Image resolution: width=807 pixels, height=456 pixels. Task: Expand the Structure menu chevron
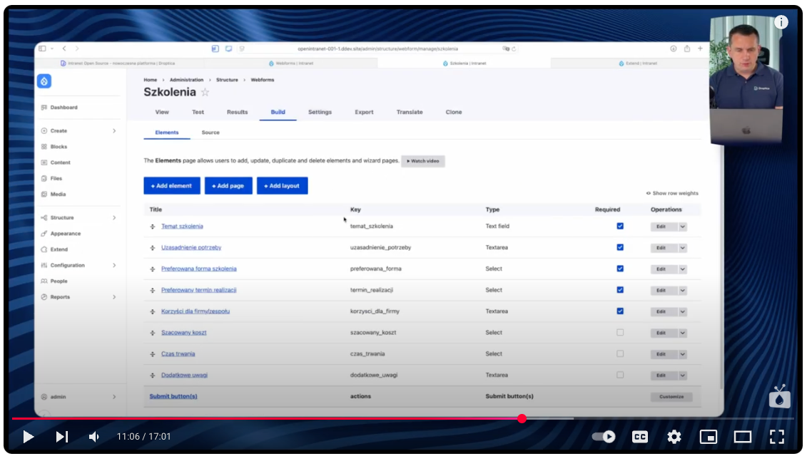(x=114, y=217)
